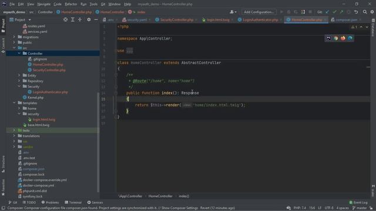Image resolution: width=376 pixels, height=211 pixels.
Task: Click Project tree vertical scrollbar
Action: point(98,142)
